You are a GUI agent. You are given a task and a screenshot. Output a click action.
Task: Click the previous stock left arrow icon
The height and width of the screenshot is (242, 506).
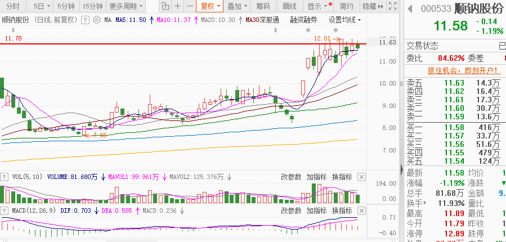(410, 8)
